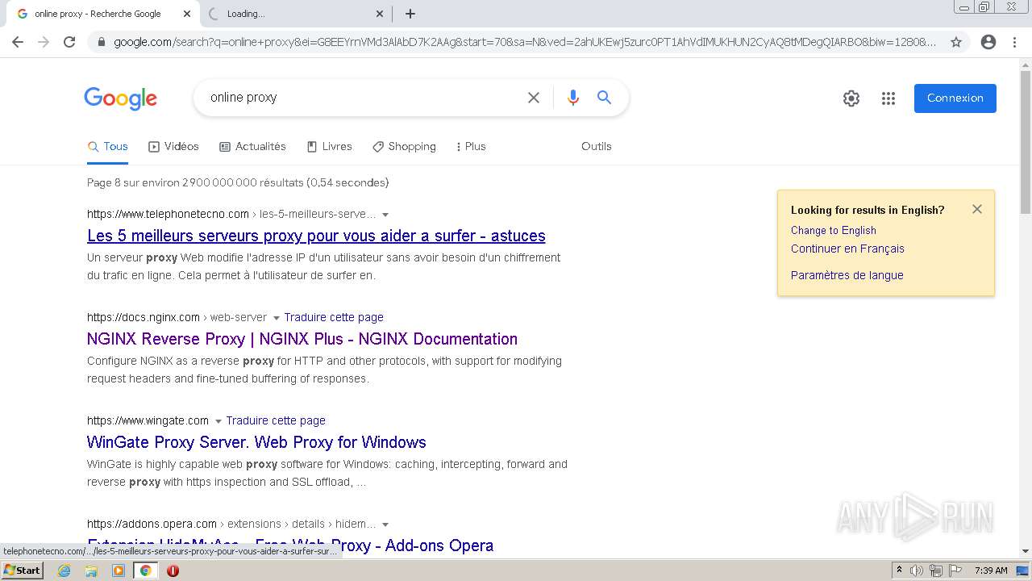The width and height of the screenshot is (1032, 581).
Task: Close the 'online proxy - Recherche Google' tab
Action: (x=186, y=14)
